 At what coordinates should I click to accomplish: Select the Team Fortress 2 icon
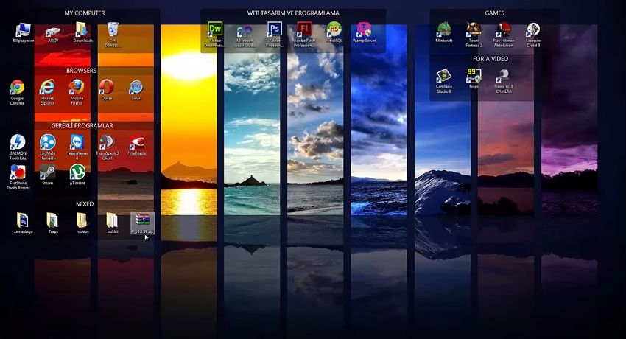474,30
